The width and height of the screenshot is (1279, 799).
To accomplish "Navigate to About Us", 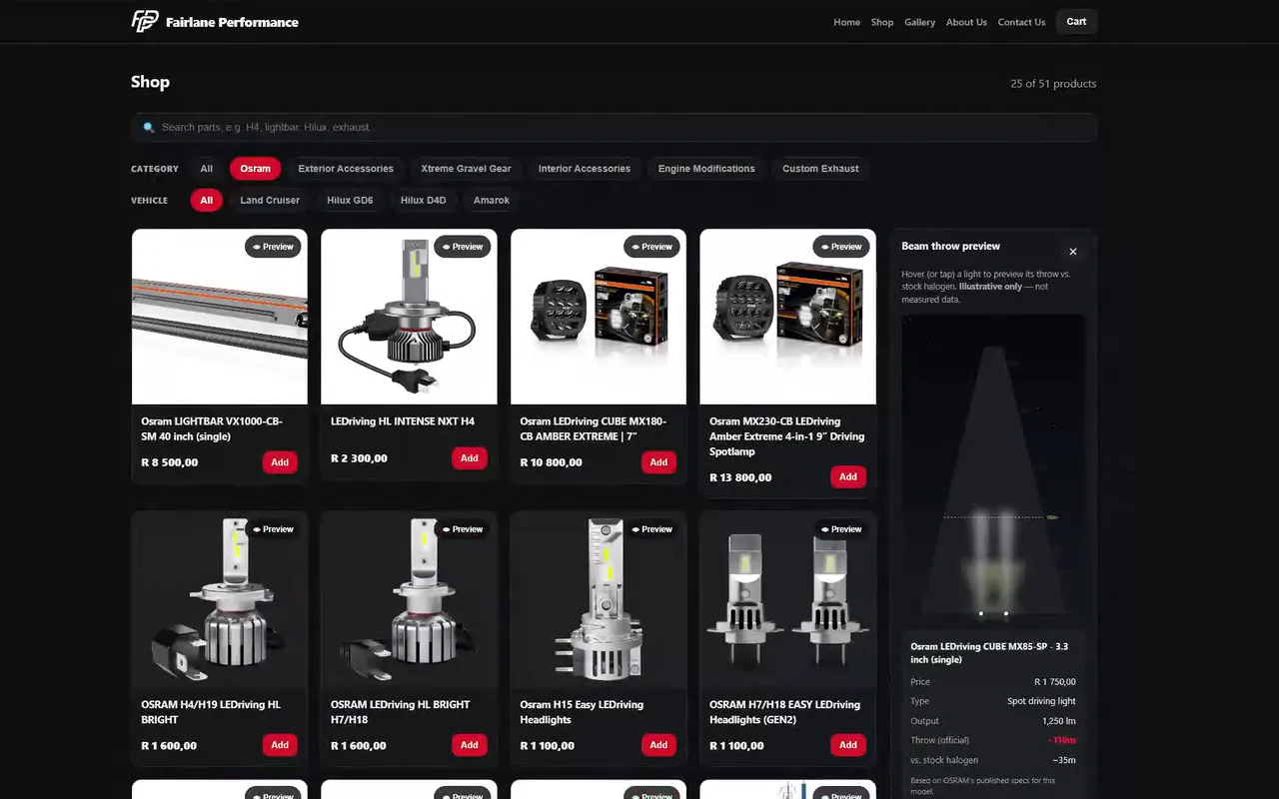I will point(966,22).
